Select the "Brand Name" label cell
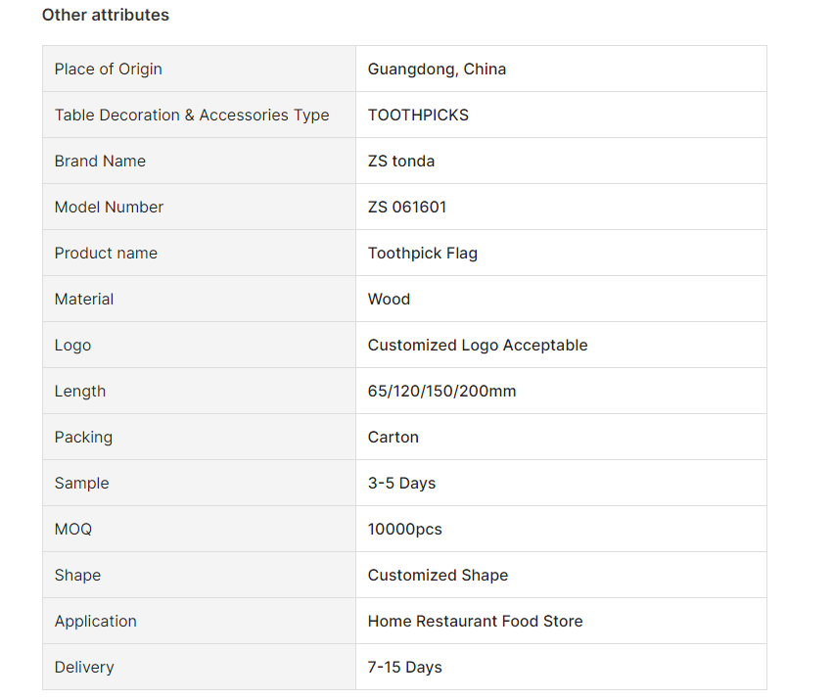 pos(100,161)
